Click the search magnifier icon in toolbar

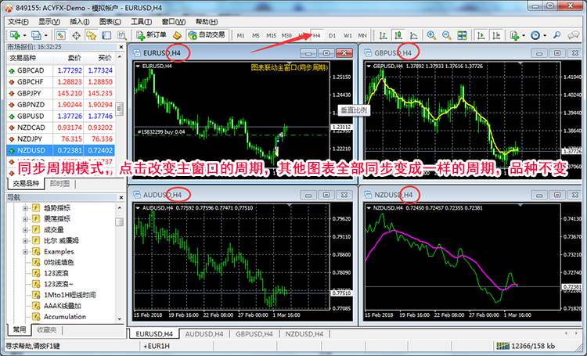click(557, 35)
